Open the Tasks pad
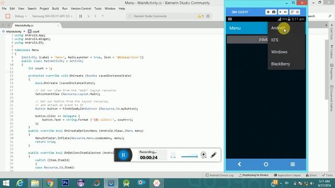This screenshot has height=188, width=335. [327, 175]
